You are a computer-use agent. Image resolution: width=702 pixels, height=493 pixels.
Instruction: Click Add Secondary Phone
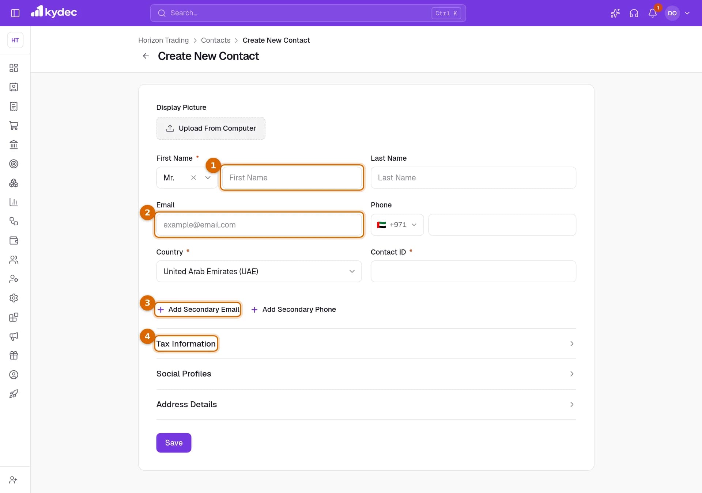coord(294,309)
